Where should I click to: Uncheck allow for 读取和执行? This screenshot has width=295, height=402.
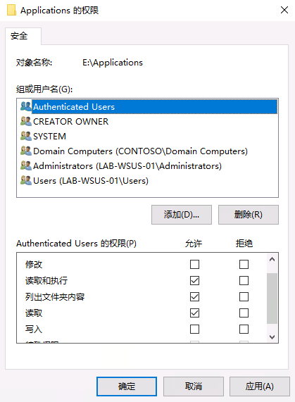194,280
